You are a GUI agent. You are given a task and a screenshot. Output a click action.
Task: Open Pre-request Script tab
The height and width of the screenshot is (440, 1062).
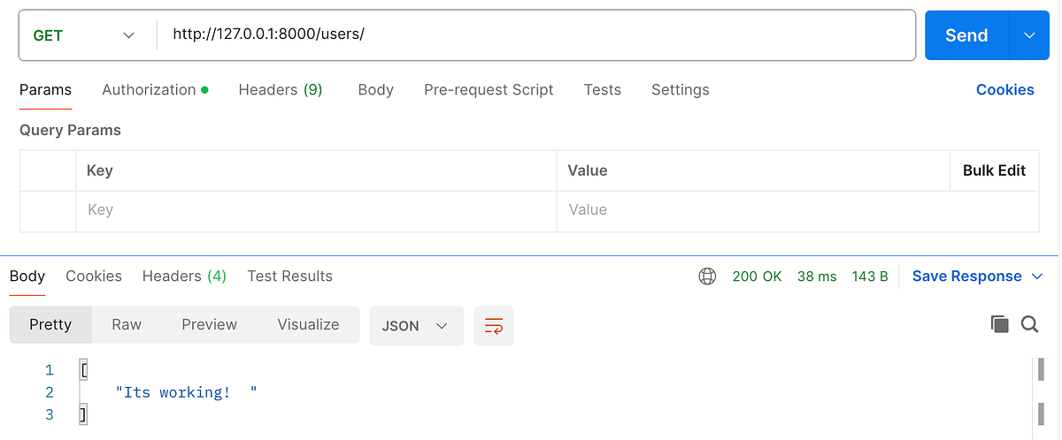click(x=489, y=89)
